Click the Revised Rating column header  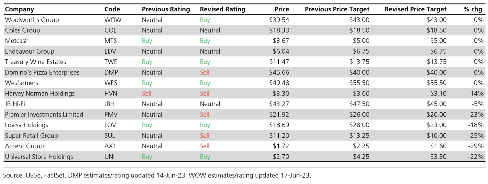pos(222,9)
